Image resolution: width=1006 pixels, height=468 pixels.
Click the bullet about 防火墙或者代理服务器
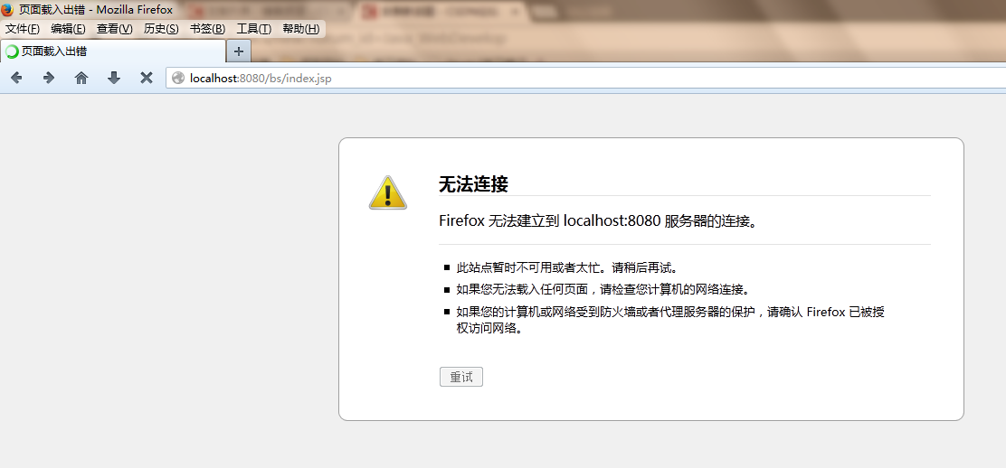coord(670,322)
